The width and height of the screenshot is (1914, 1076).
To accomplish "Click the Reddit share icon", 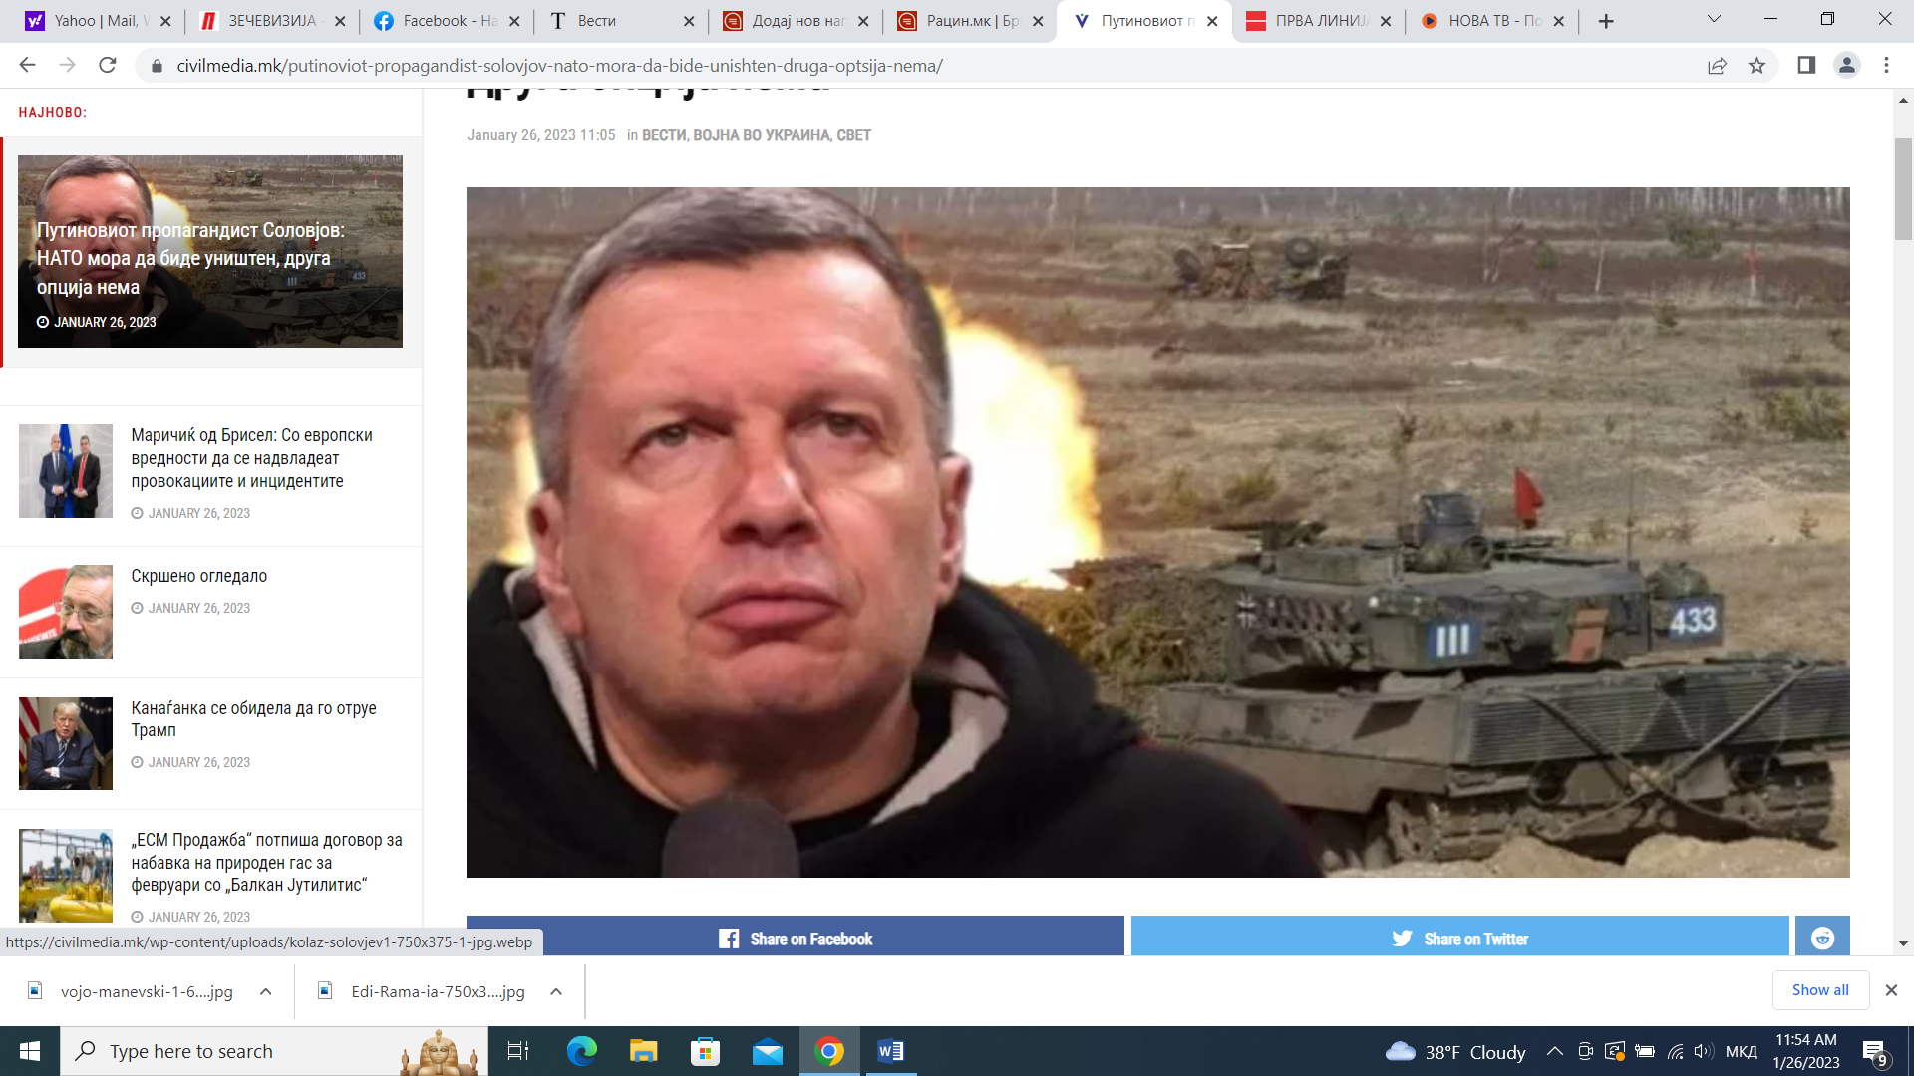I will click(x=1822, y=939).
